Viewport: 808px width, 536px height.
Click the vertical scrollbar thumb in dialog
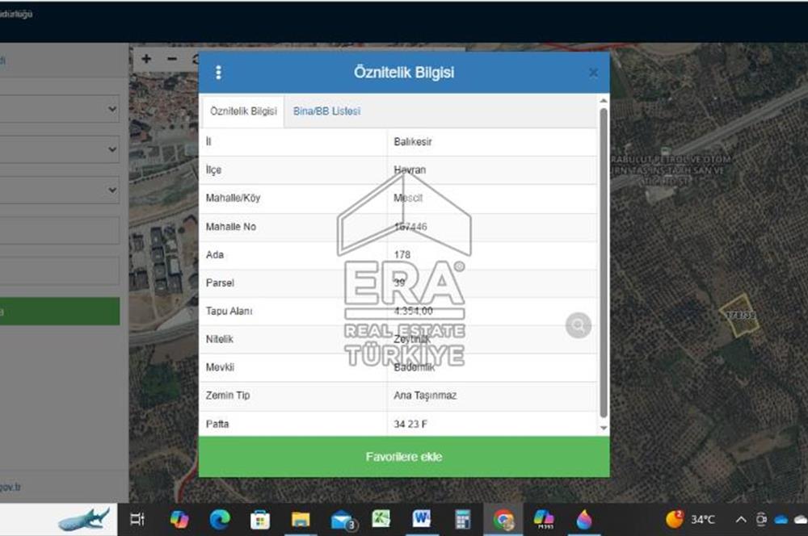click(x=604, y=262)
